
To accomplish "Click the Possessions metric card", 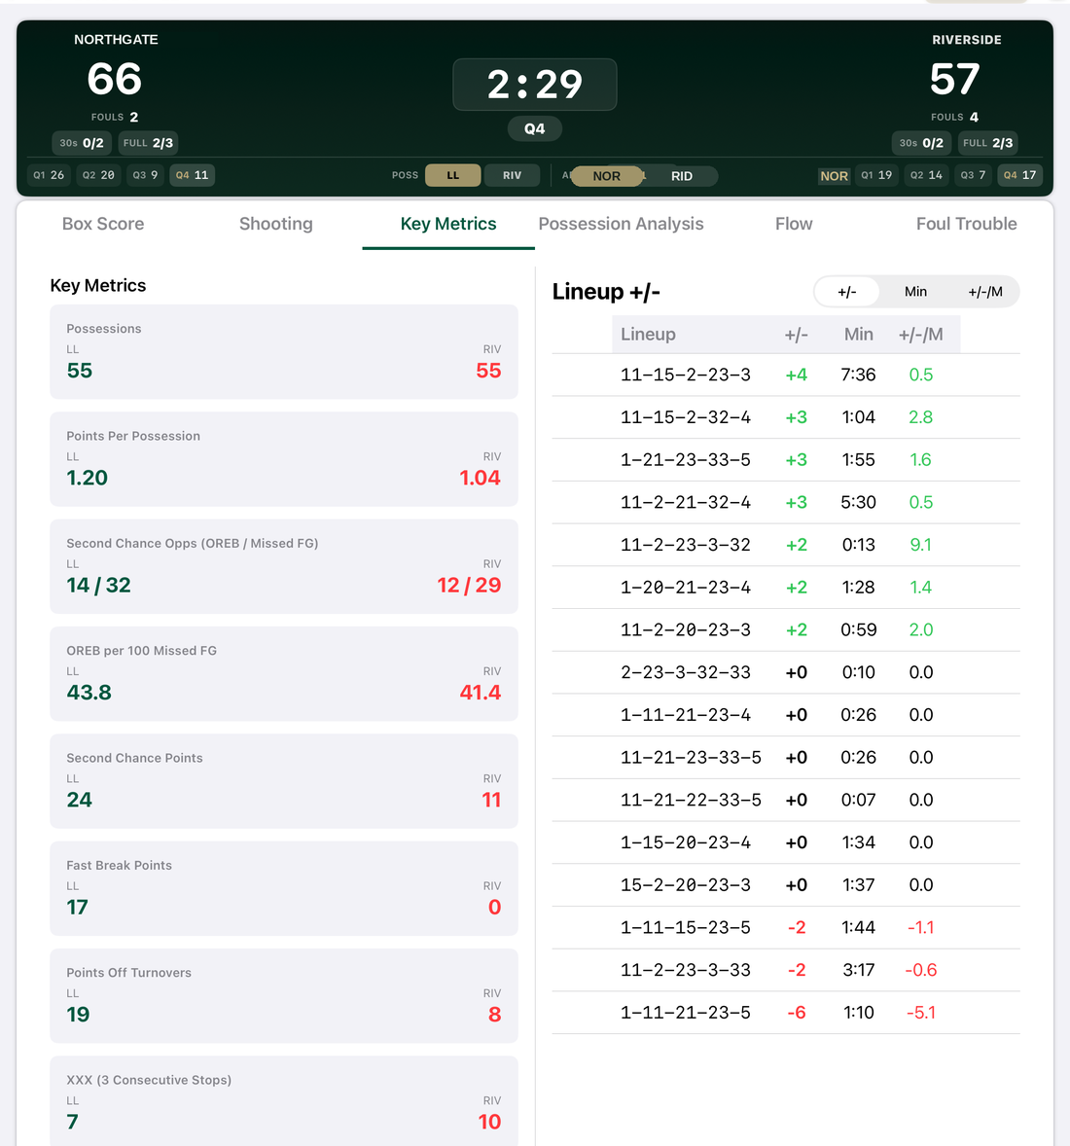I will click(284, 351).
